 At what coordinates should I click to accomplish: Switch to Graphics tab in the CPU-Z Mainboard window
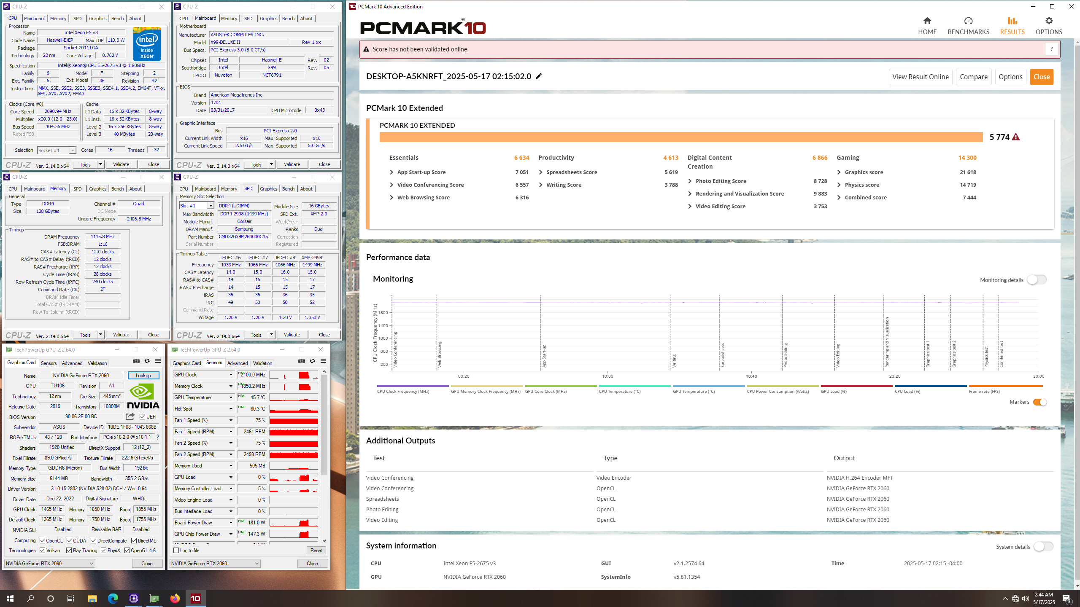pos(268,19)
